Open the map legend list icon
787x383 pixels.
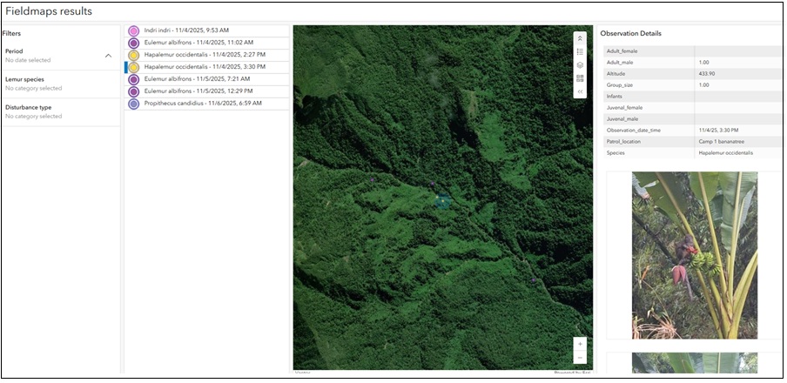580,52
